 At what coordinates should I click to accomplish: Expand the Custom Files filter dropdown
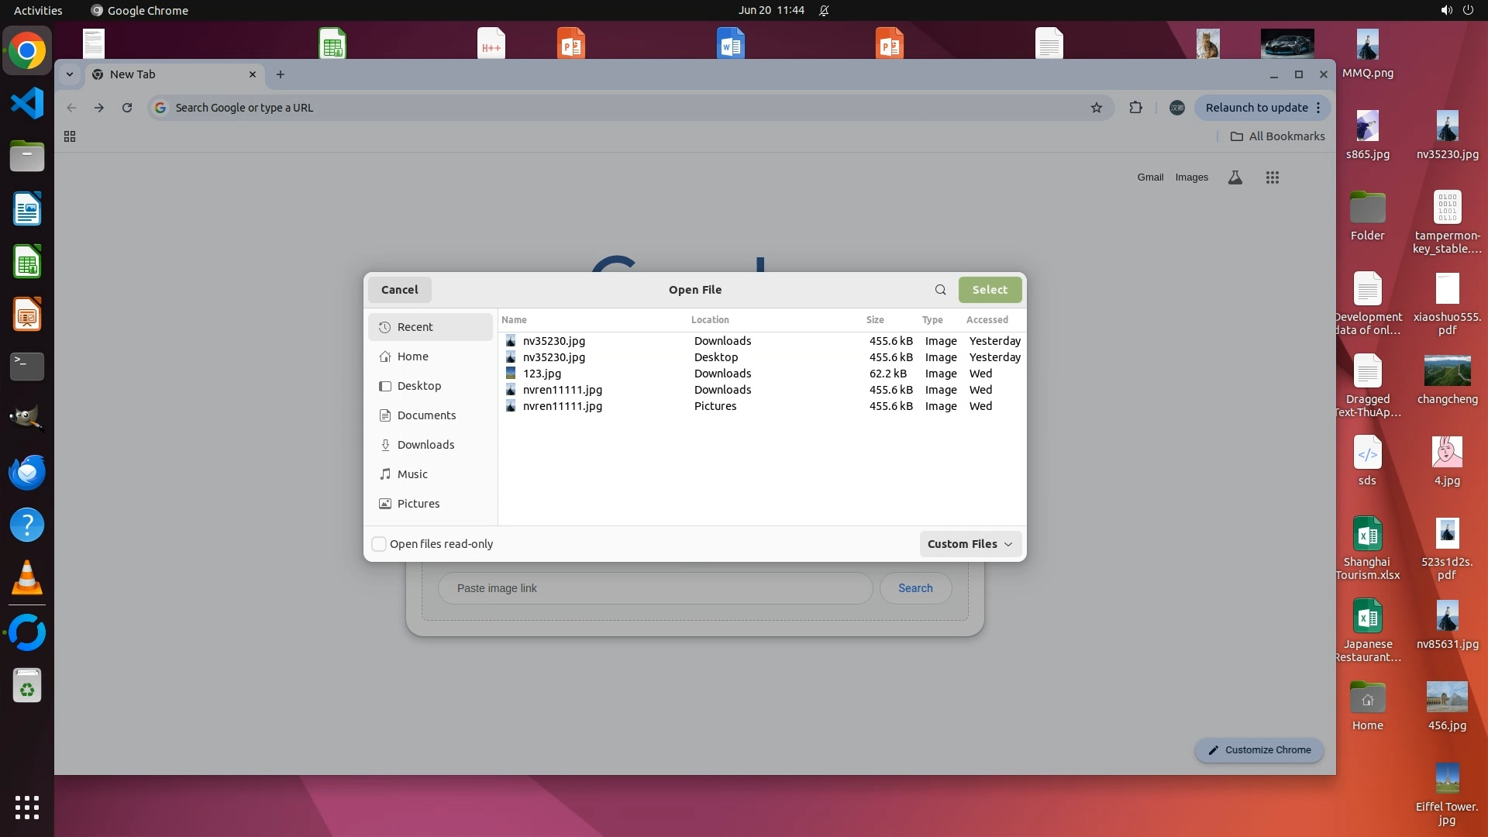point(970,544)
